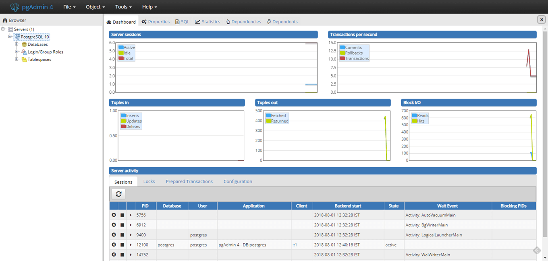Open the Configuration tab in Server activity
The height and width of the screenshot is (261, 548).
click(x=238, y=182)
